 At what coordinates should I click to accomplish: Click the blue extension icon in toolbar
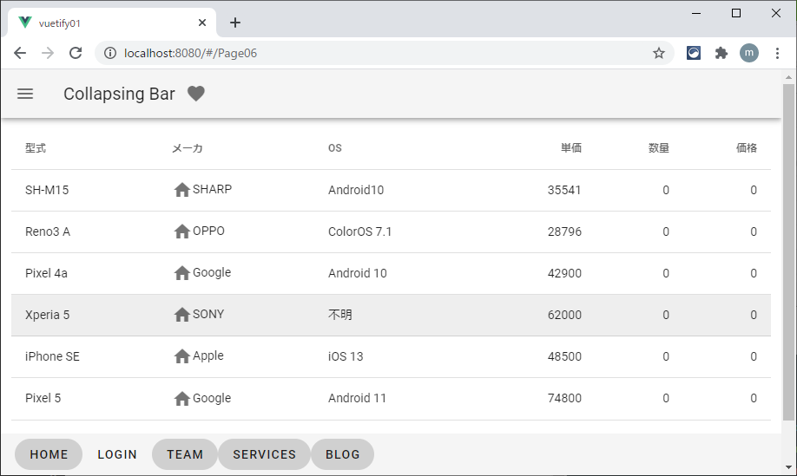[x=694, y=53]
